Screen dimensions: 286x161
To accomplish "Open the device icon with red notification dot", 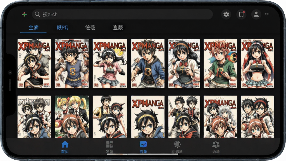I will (x=242, y=14).
